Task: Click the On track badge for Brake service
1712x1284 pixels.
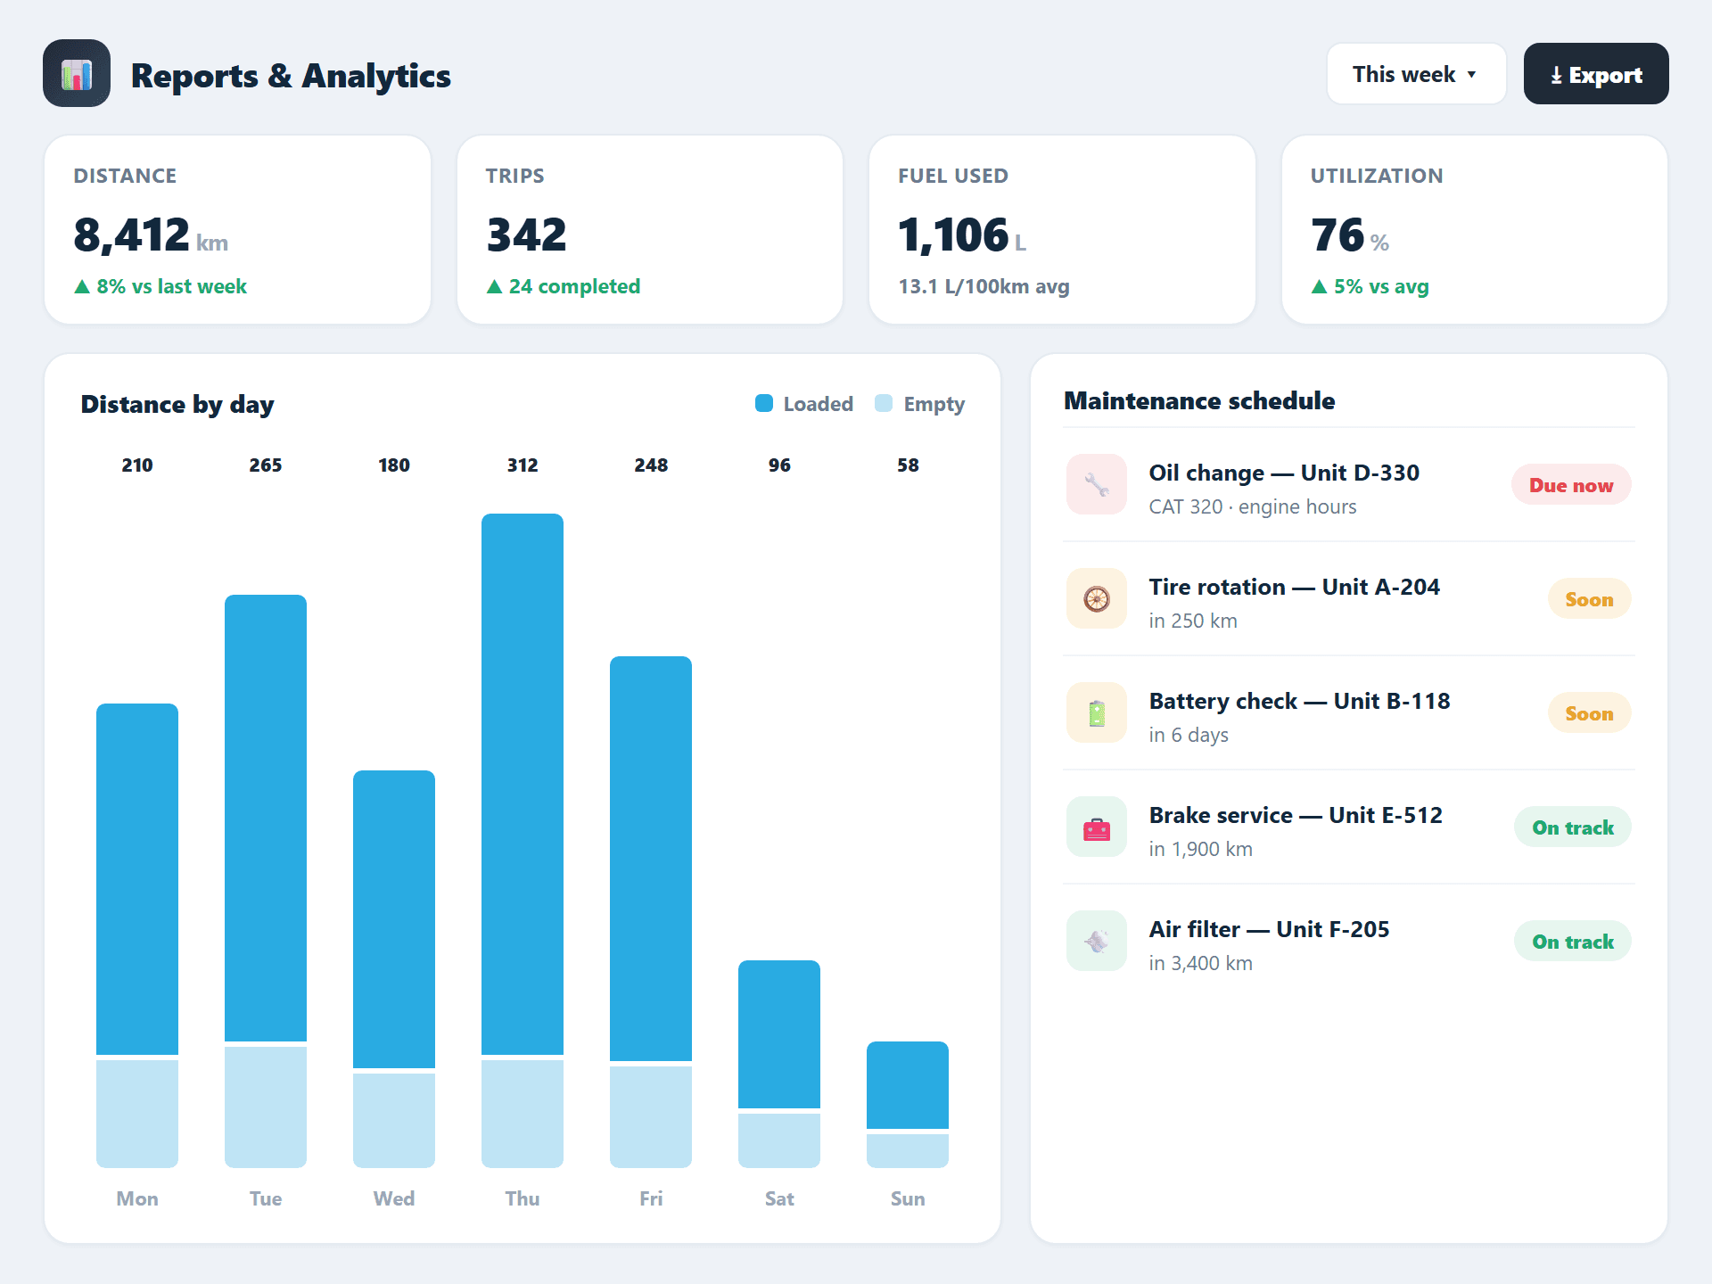Action: (1573, 827)
